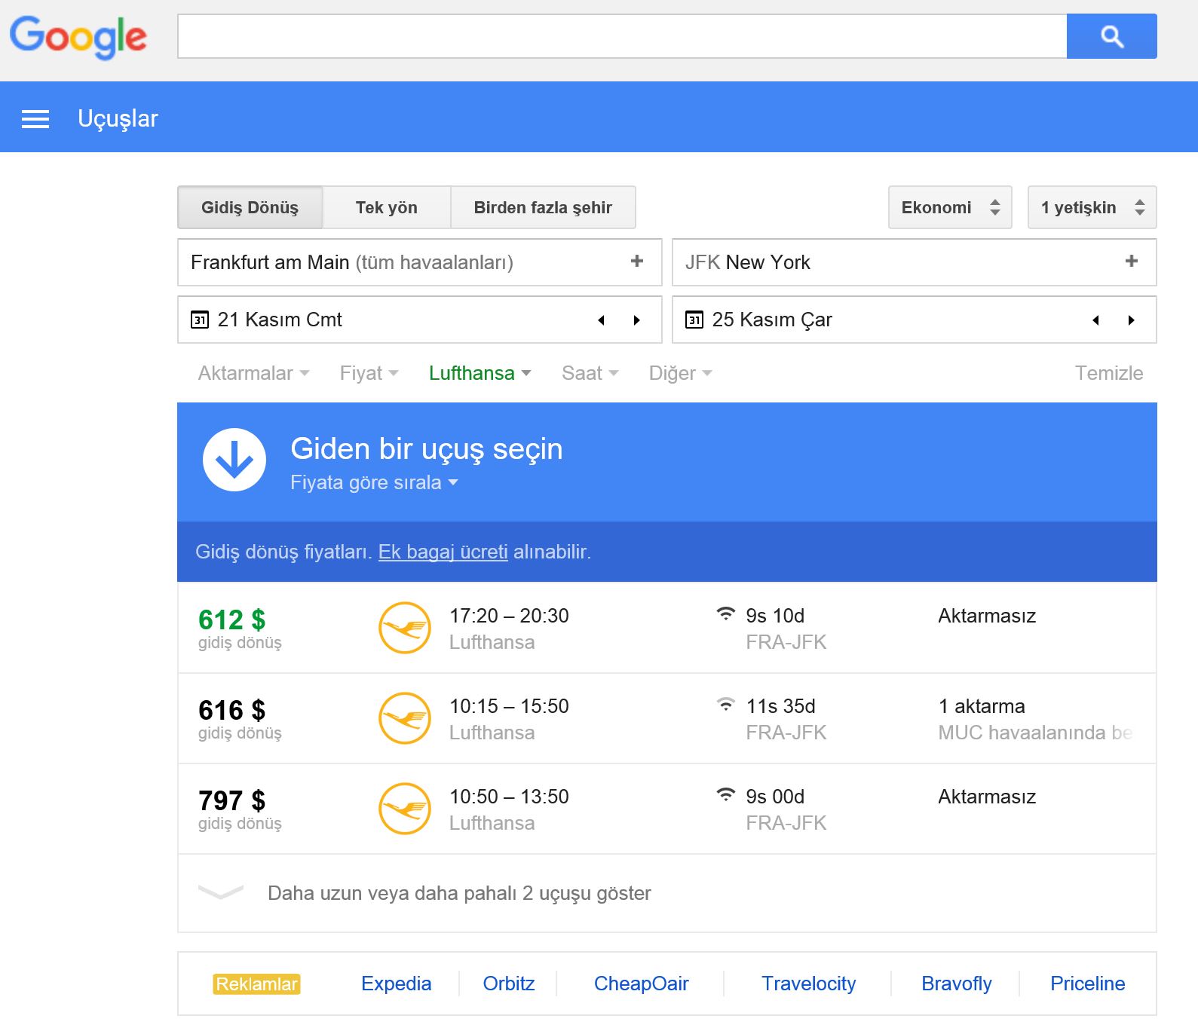
Task: Open the Bravofly ad link
Action: 957,984
